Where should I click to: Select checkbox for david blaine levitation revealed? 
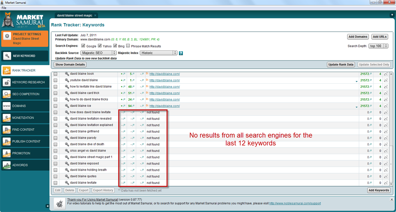coord(56,119)
